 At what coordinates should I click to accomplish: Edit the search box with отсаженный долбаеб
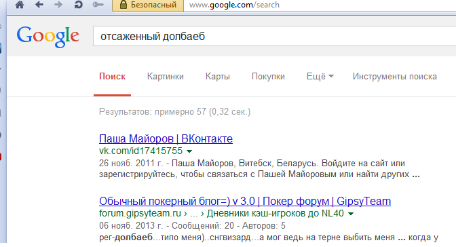tap(275, 36)
